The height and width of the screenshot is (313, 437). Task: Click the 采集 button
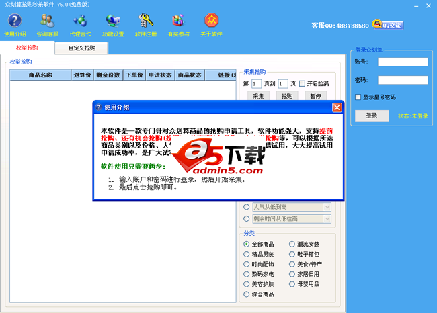[258, 96]
